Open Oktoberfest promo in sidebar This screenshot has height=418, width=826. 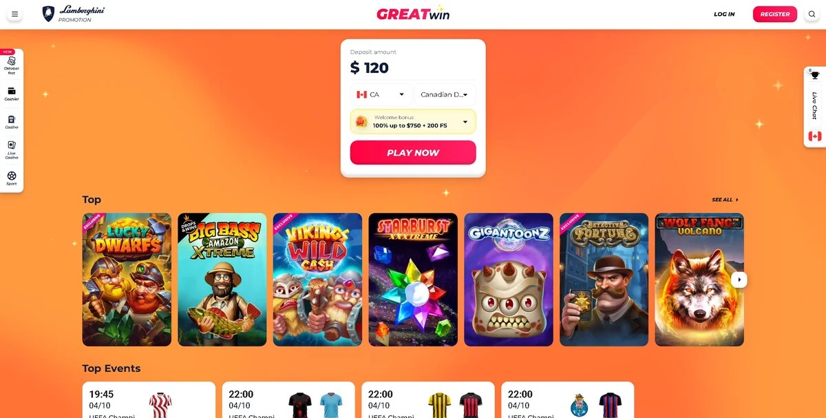(x=12, y=65)
